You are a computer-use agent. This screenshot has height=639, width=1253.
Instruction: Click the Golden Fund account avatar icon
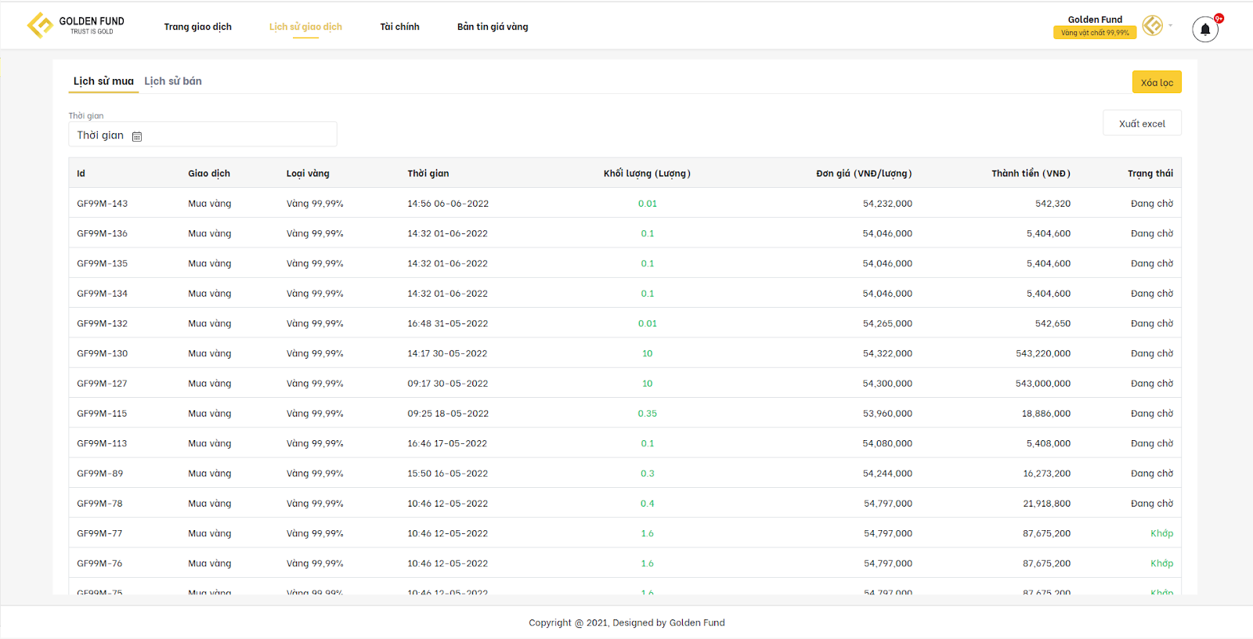point(1153,26)
